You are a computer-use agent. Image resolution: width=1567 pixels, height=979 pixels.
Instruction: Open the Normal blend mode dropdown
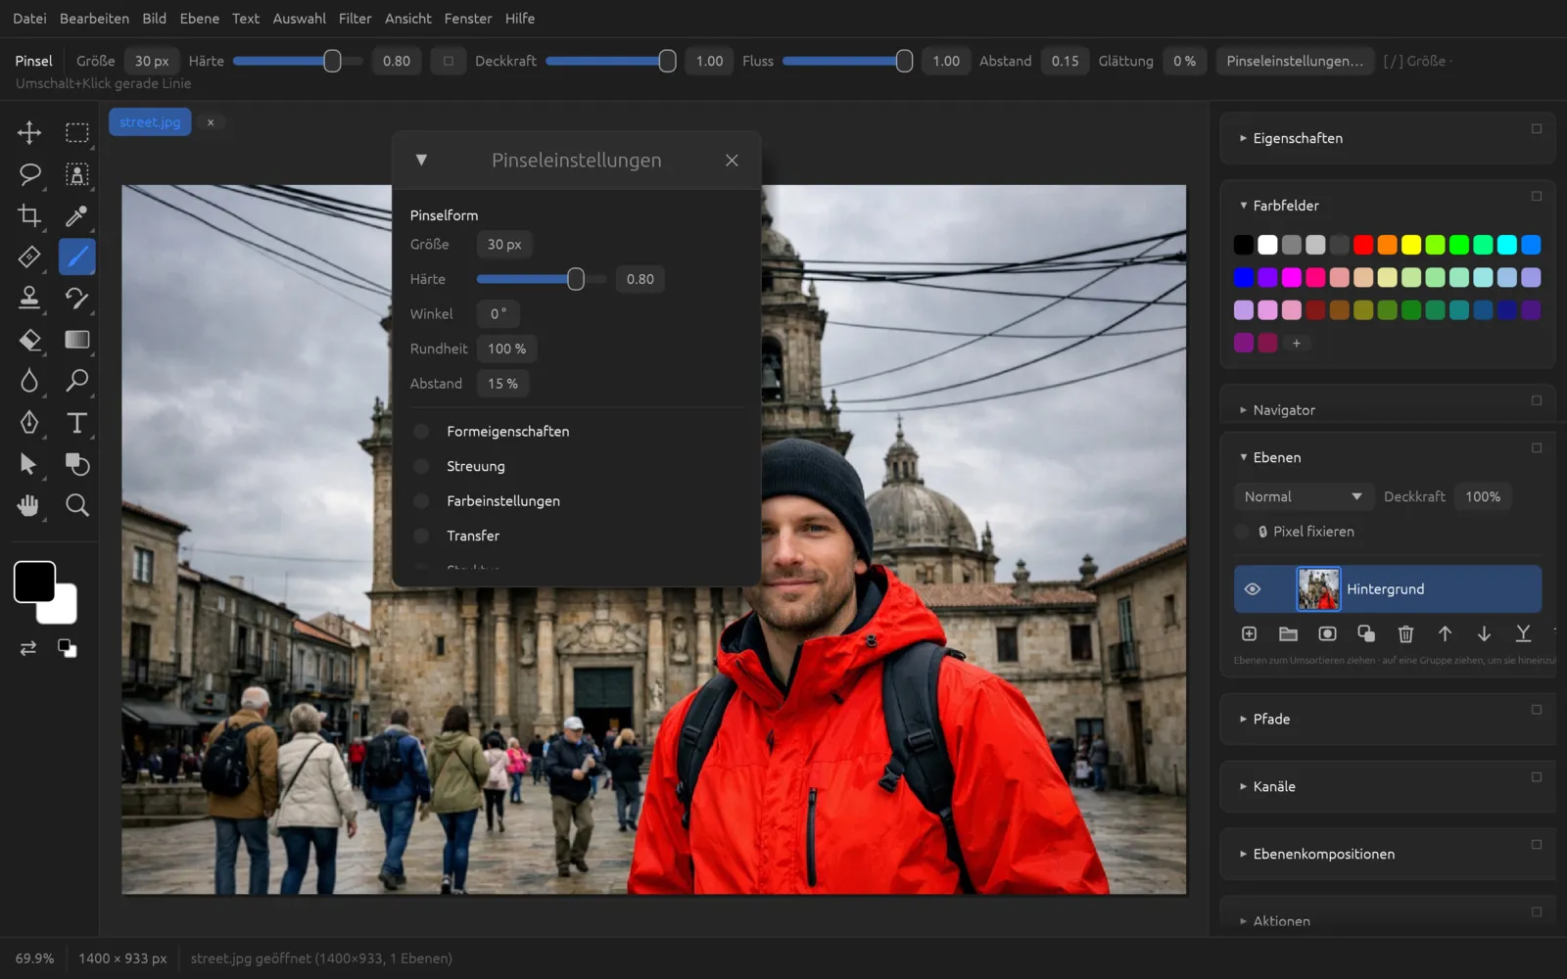[x=1303, y=496]
